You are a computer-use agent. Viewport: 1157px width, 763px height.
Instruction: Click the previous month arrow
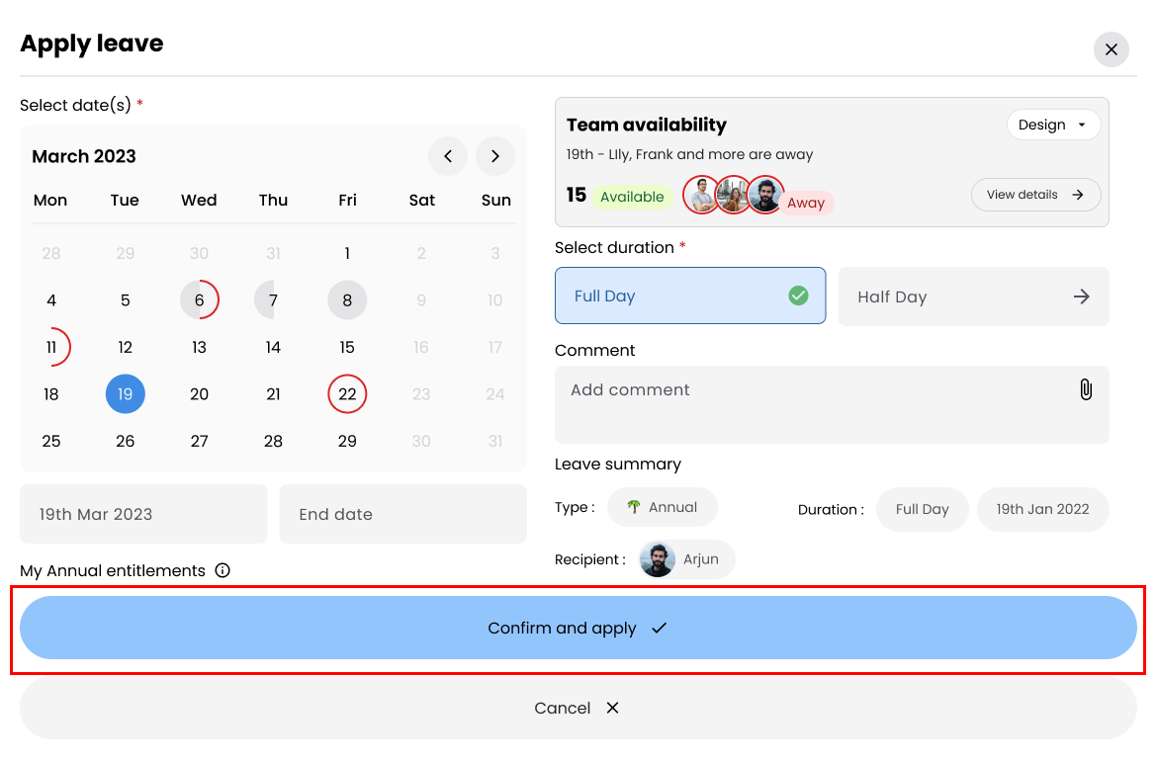pyautogui.click(x=448, y=156)
